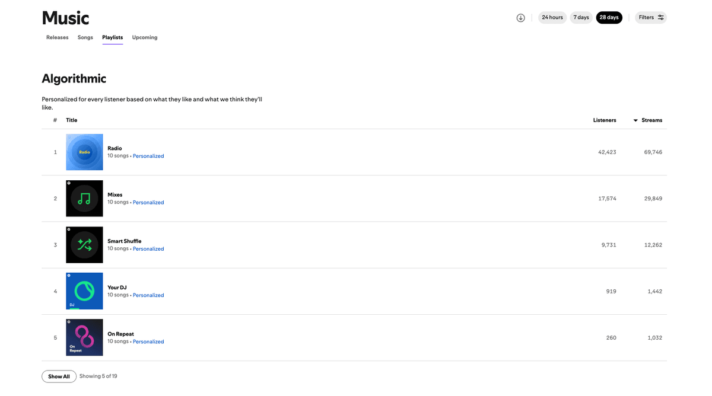This screenshot has width=712, height=396.
Task: Switch to the Releases tab
Action: 58,37
